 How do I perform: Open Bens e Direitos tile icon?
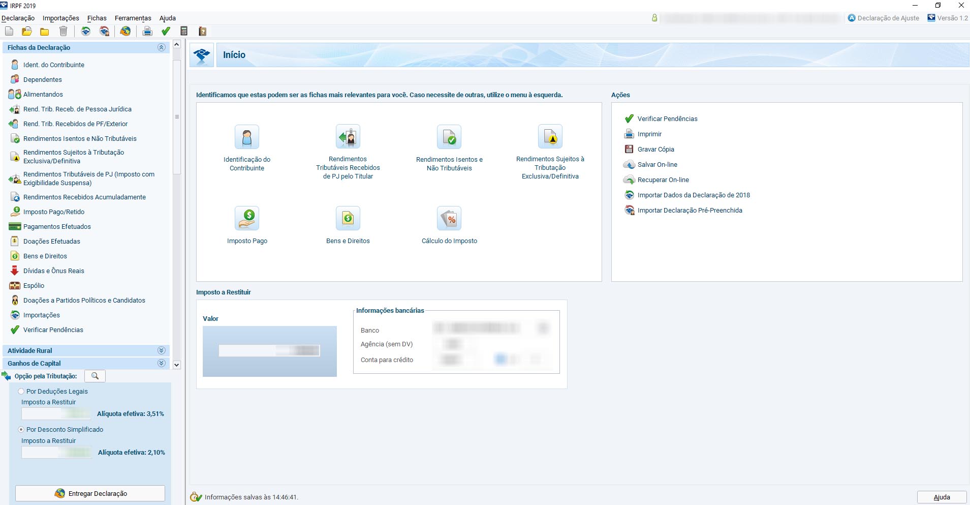click(x=348, y=219)
